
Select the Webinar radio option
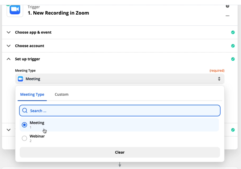(24, 138)
